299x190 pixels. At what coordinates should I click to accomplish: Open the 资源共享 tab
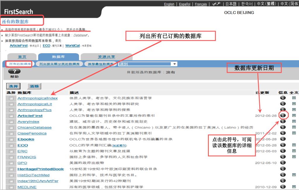coord(106,57)
